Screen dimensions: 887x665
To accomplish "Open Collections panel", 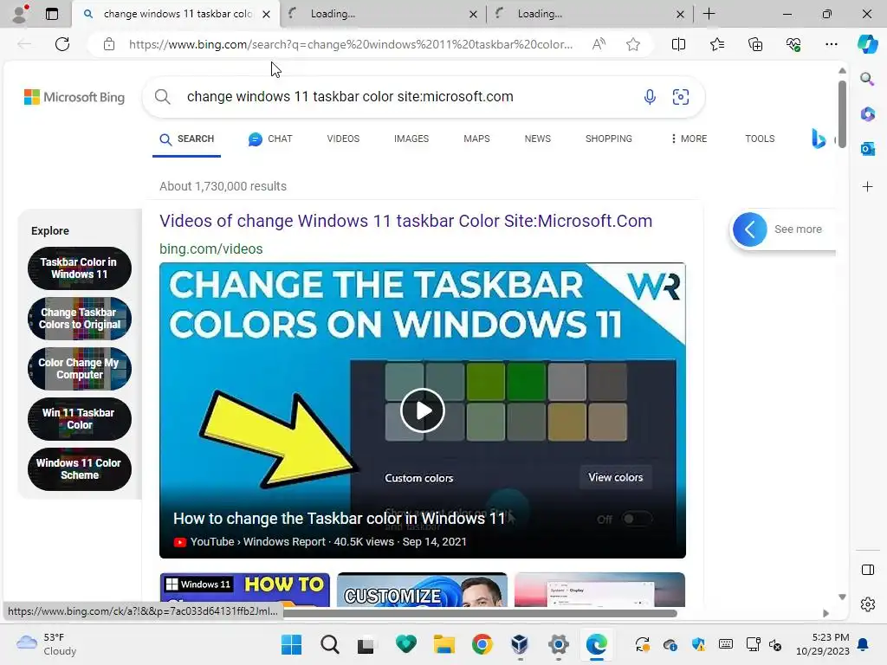I will (755, 44).
